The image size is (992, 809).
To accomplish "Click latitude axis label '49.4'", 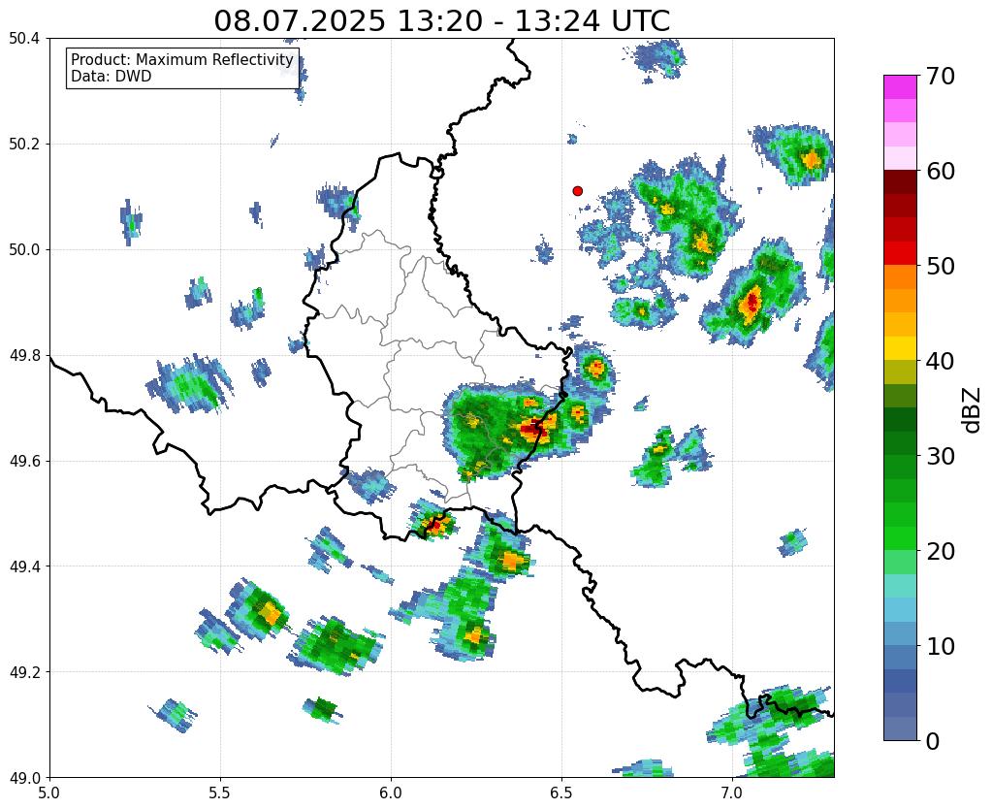I will [24, 566].
